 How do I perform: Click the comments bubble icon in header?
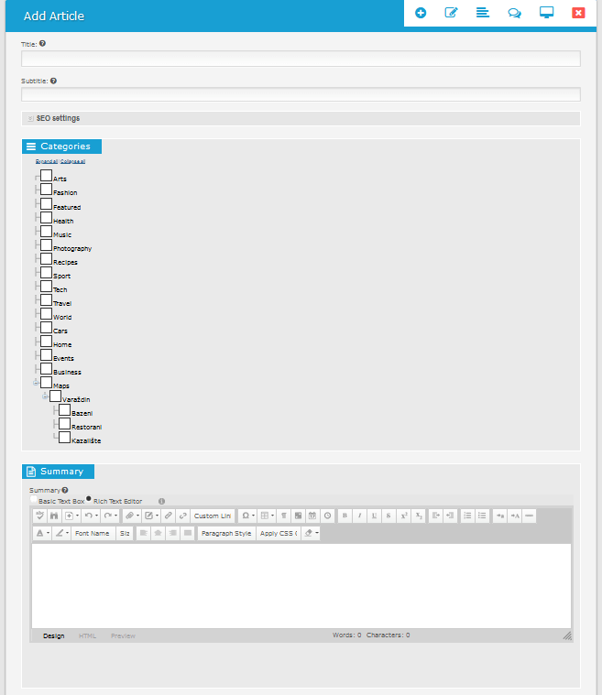tap(515, 13)
